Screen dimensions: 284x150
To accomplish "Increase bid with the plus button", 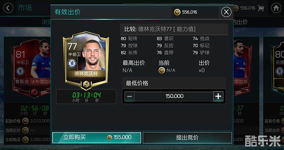I will pos(218,96).
